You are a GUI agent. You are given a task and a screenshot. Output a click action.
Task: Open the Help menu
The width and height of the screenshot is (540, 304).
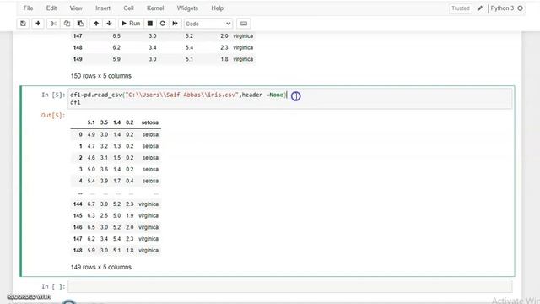[x=218, y=8]
